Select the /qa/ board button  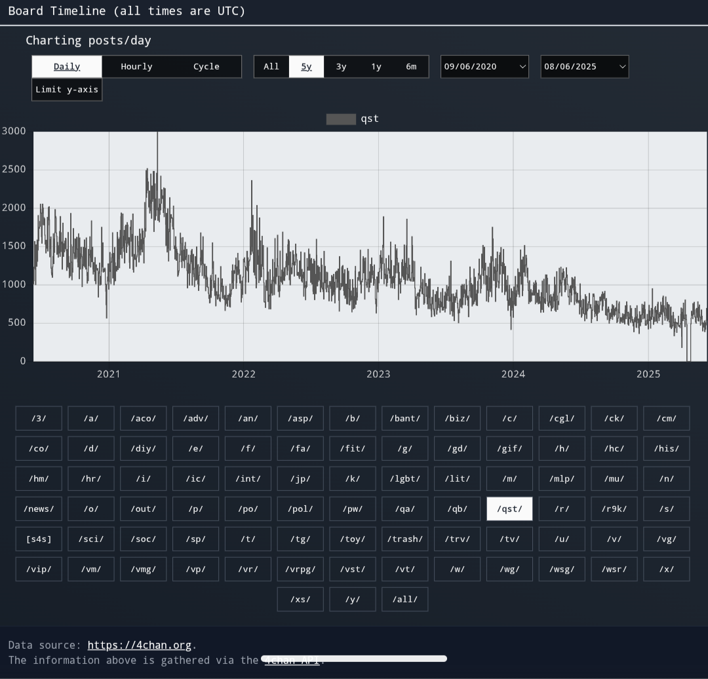(405, 509)
